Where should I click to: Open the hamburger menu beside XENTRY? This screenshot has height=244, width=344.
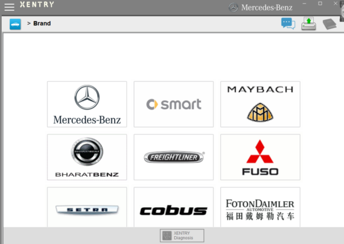(9, 7)
